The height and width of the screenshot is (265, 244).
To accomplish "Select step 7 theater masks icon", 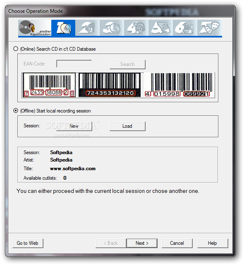I will pos(210,28).
